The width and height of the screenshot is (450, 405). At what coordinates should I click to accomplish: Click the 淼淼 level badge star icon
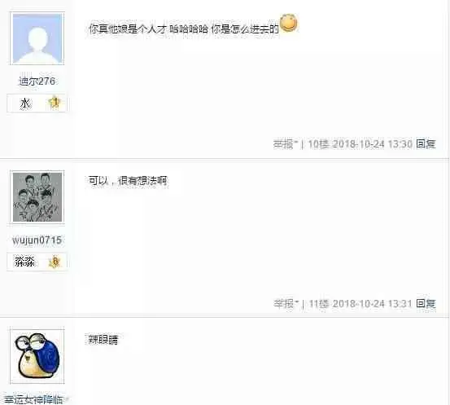55,262
